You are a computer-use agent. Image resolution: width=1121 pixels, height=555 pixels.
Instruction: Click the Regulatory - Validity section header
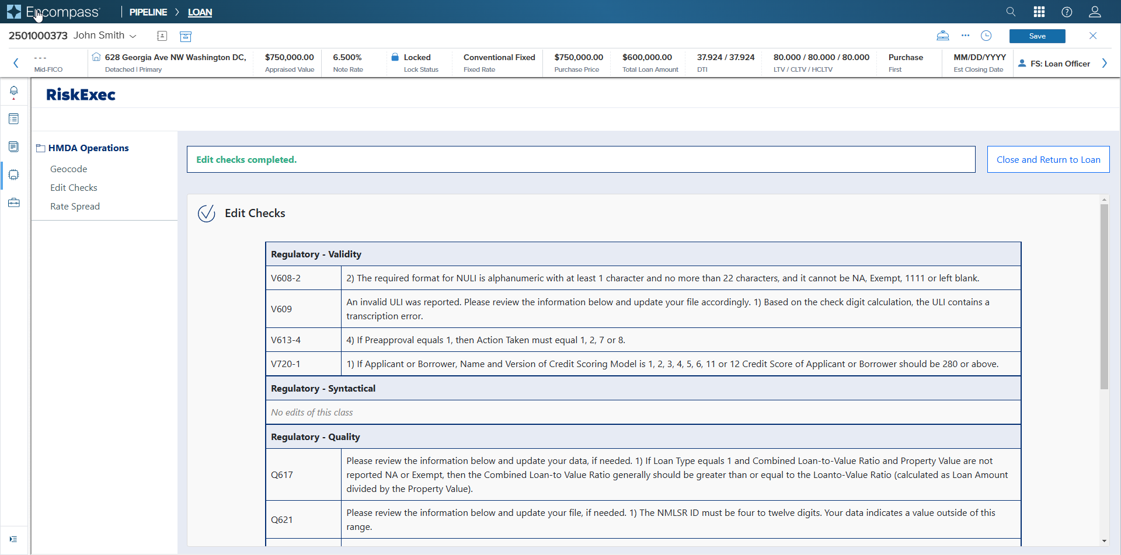643,254
